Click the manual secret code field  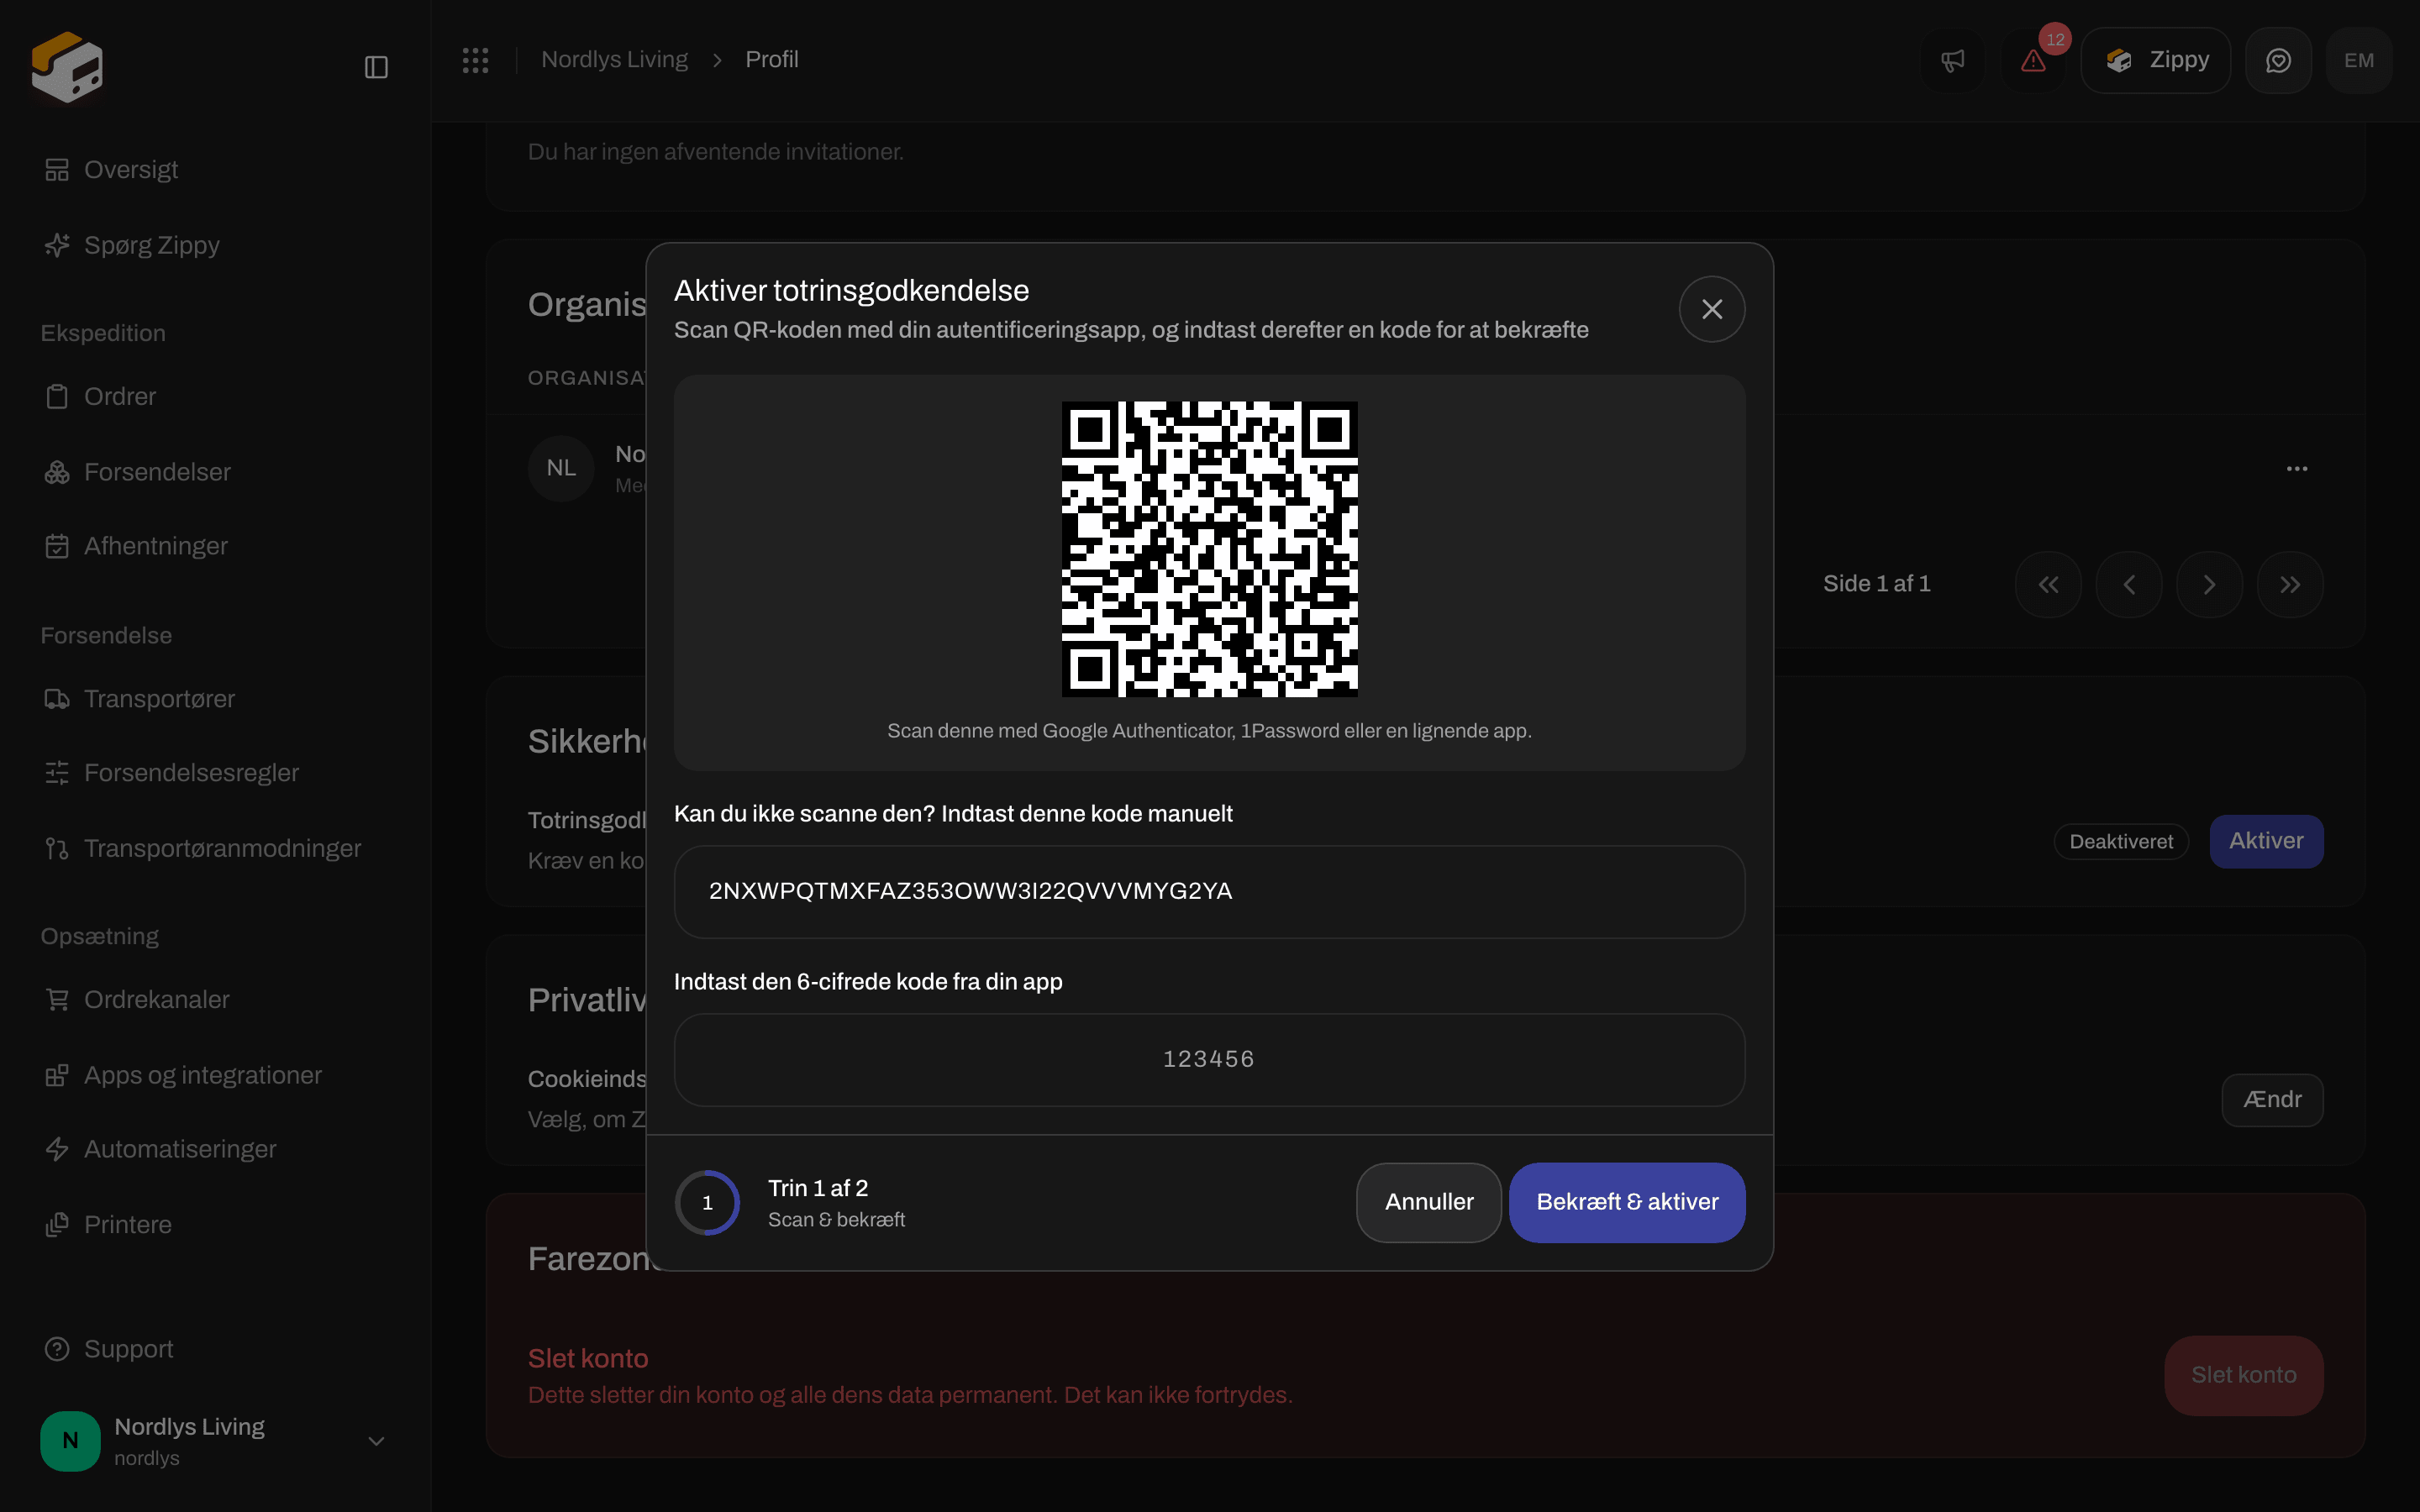pyautogui.click(x=1209, y=892)
